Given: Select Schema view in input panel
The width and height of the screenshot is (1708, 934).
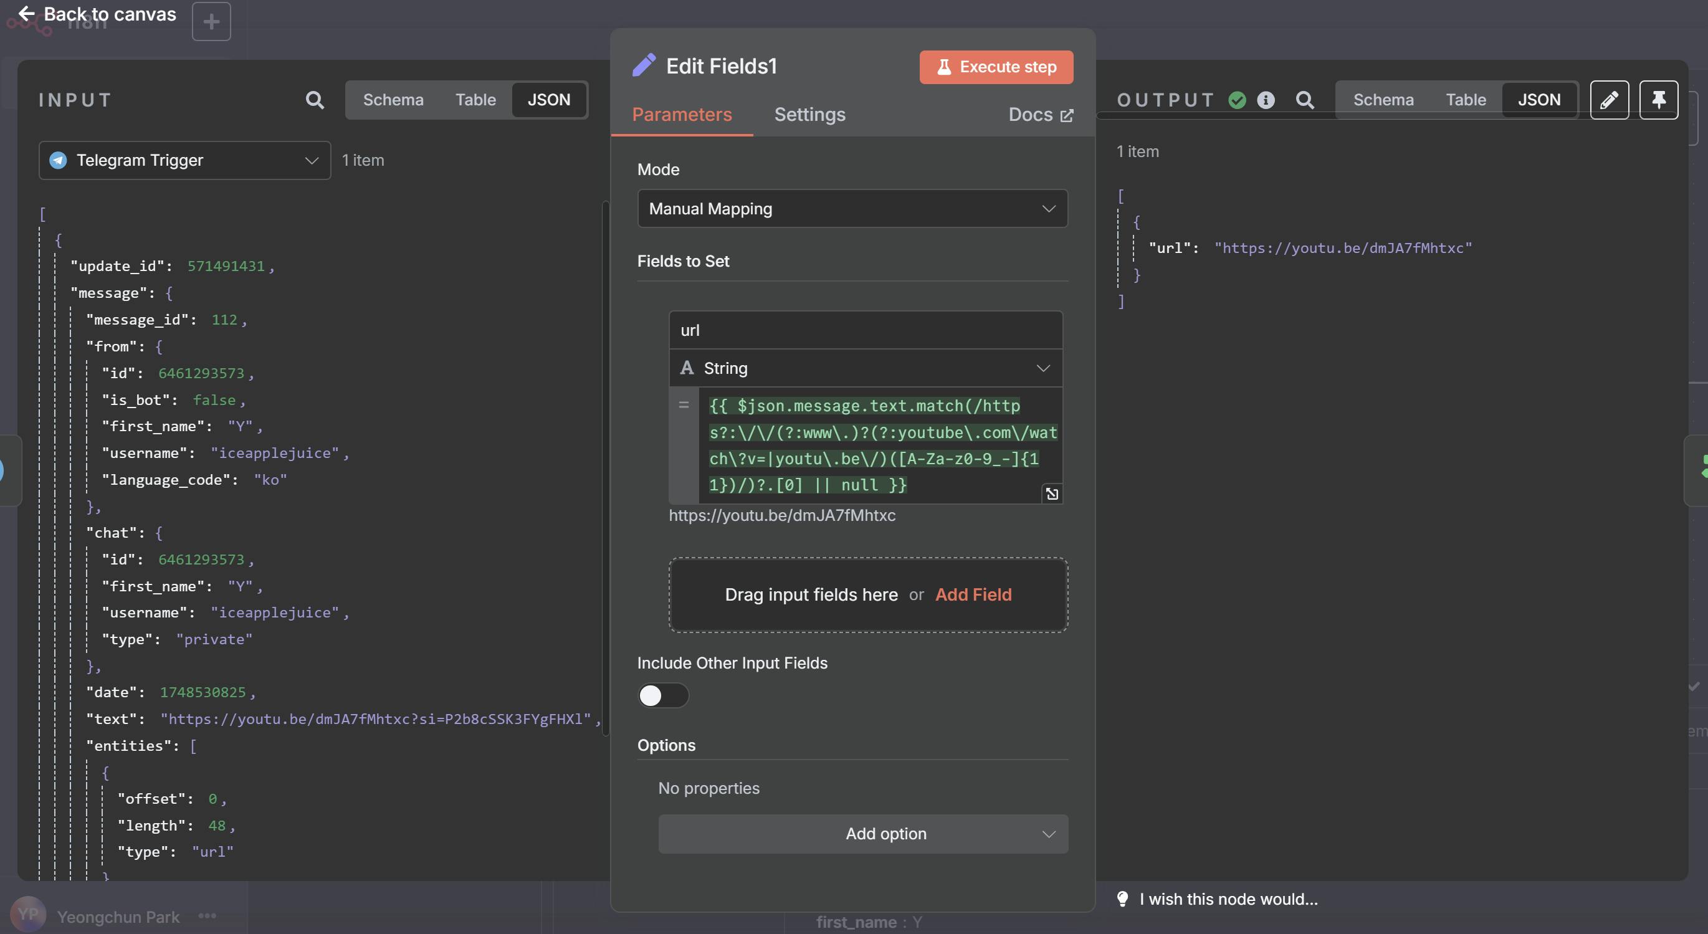Looking at the screenshot, I should 393,100.
